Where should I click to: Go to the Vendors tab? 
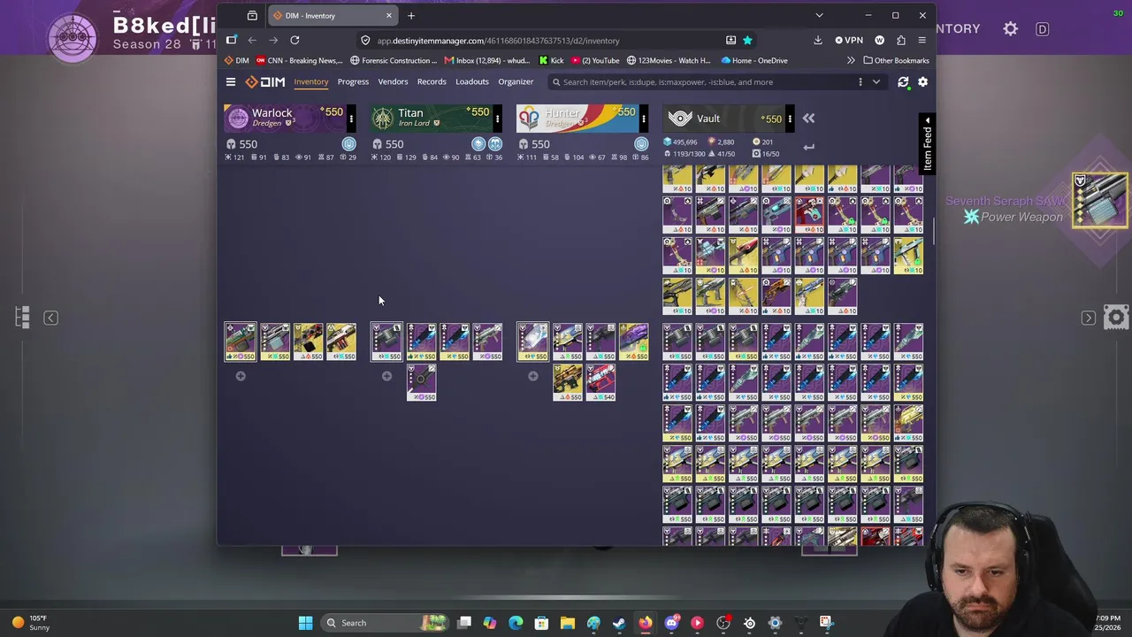pos(393,82)
